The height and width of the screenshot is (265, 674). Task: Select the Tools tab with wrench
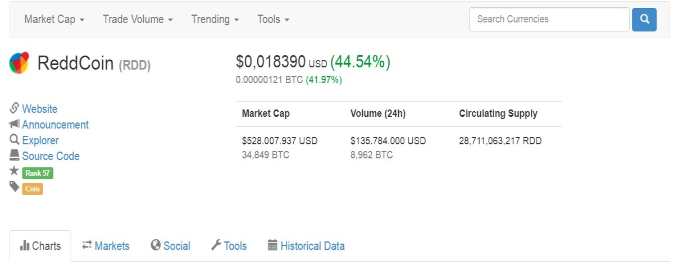[x=229, y=246]
